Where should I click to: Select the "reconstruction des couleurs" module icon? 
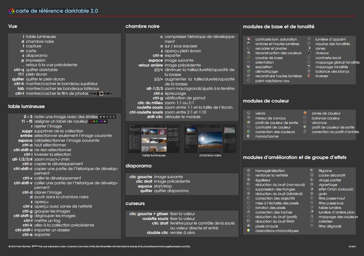pyautogui.click(x=249, y=53)
